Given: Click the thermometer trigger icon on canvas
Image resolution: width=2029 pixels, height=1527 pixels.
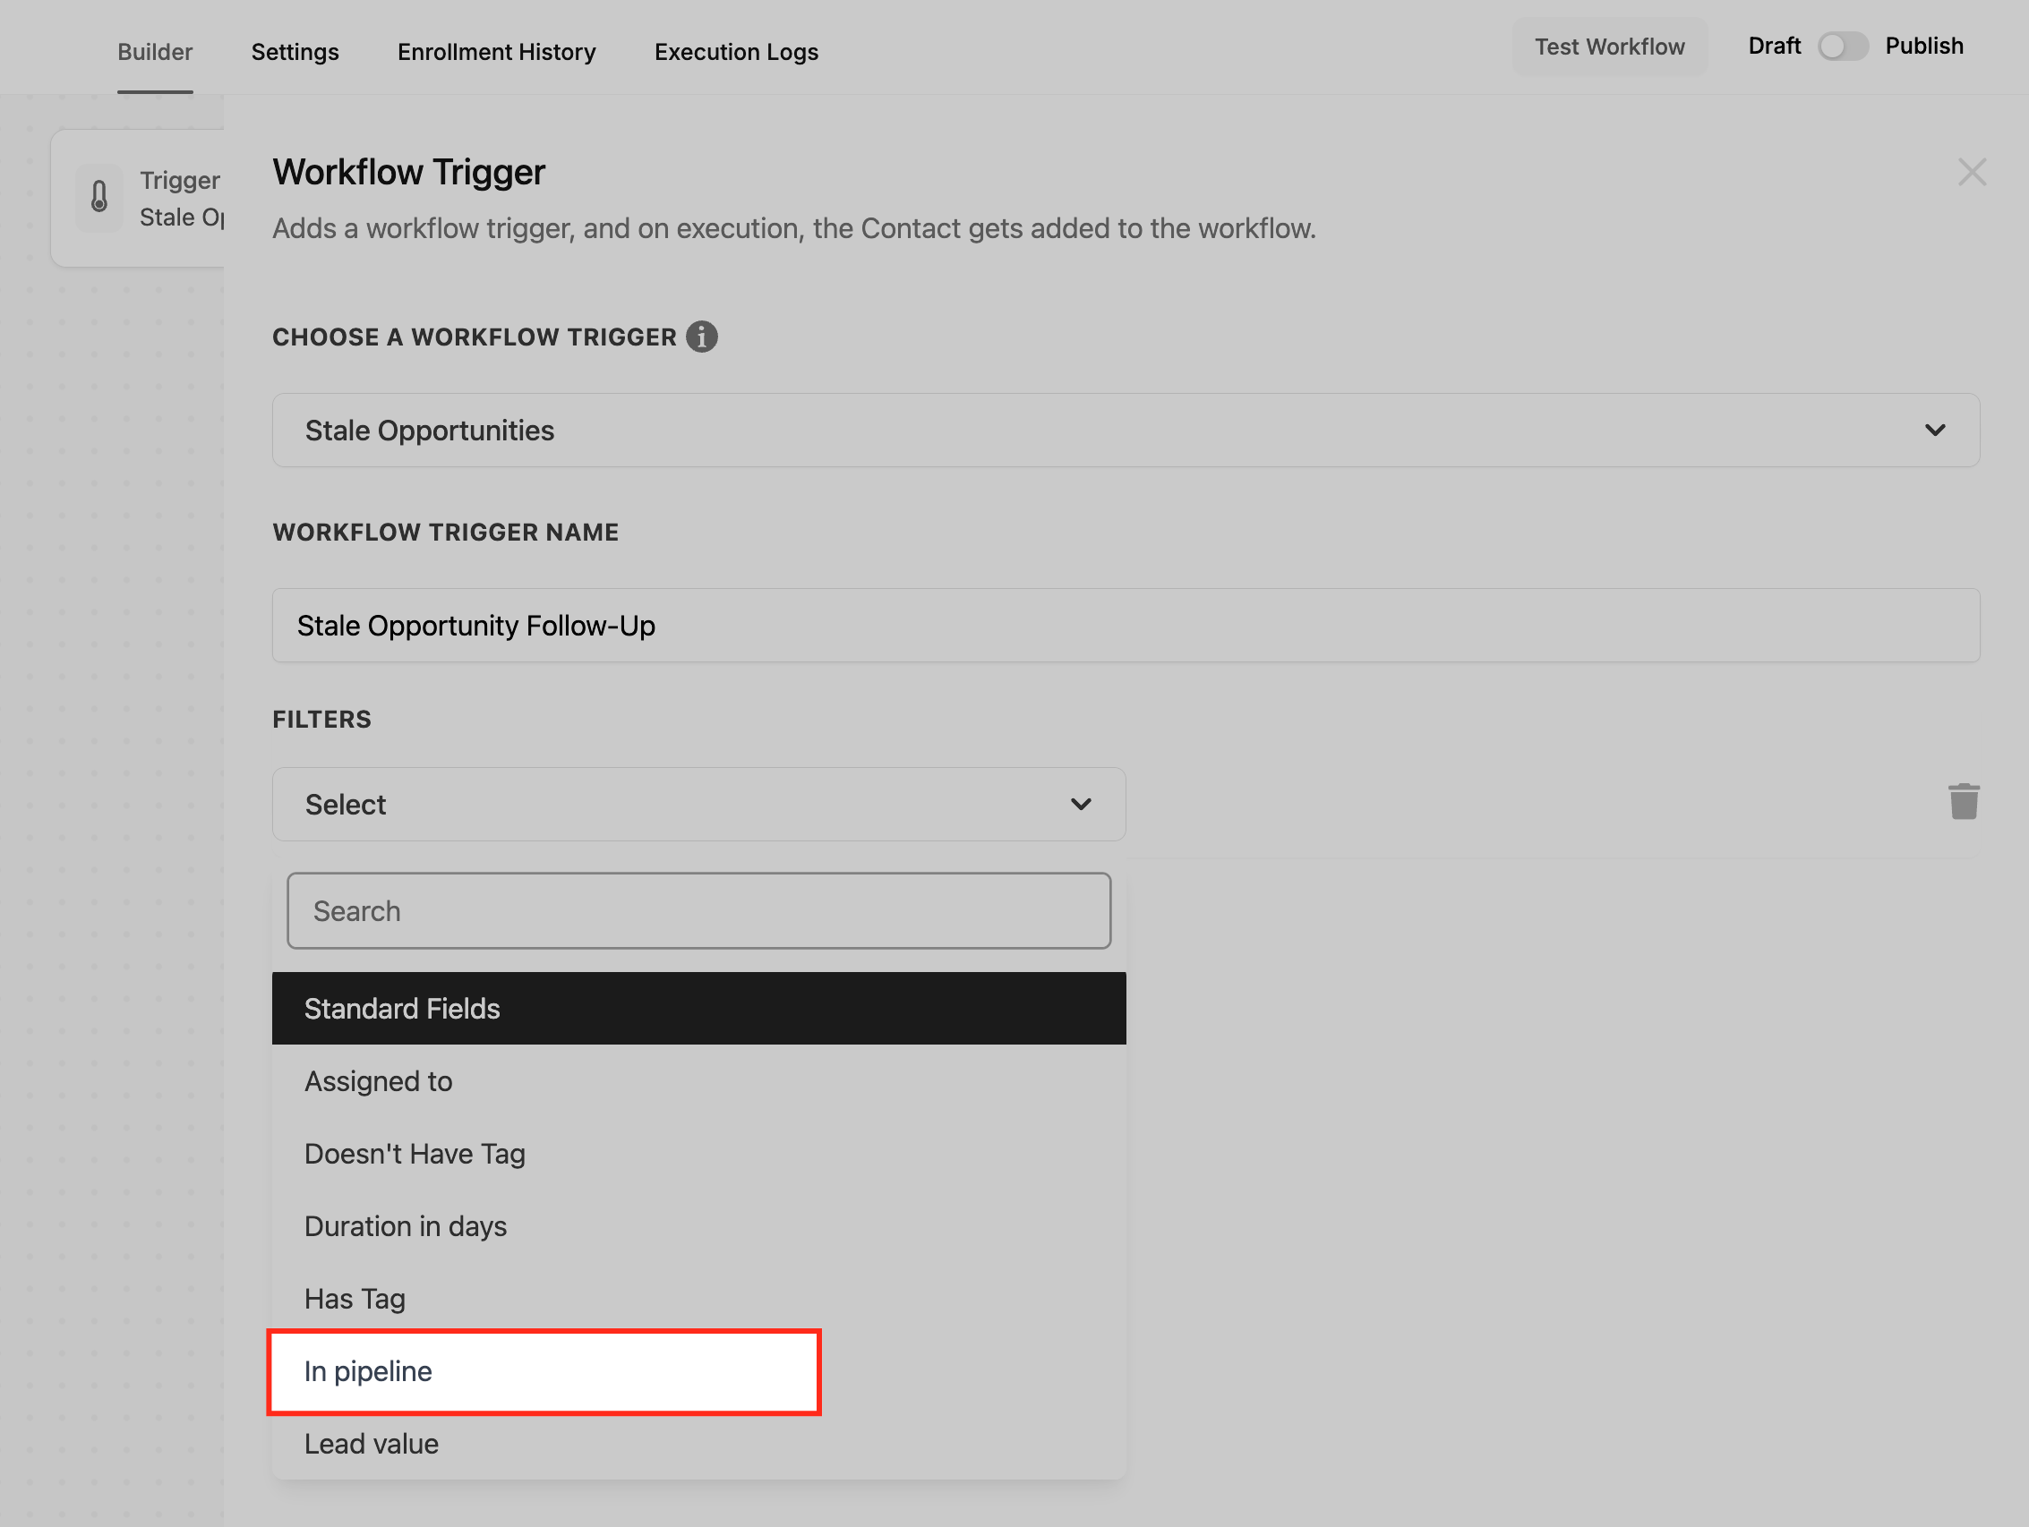Looking at the screenshot, I should [99, 197].
